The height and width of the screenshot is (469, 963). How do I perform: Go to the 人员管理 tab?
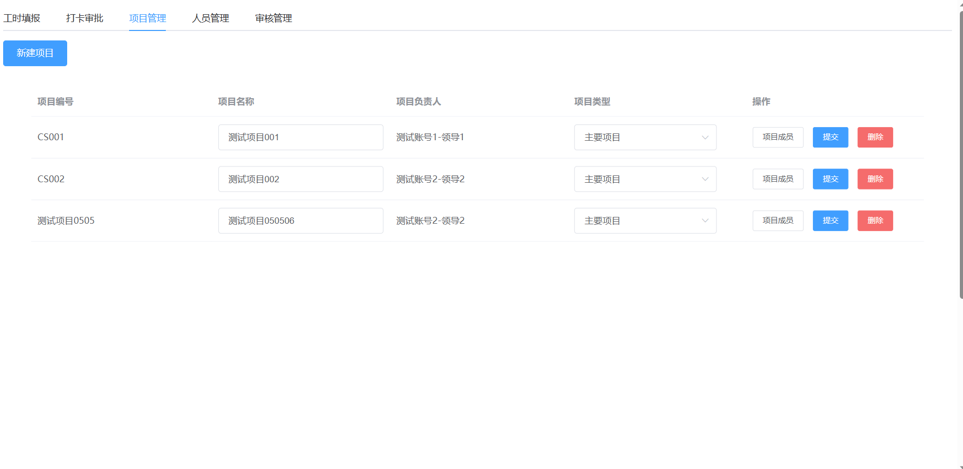point(210,18)
